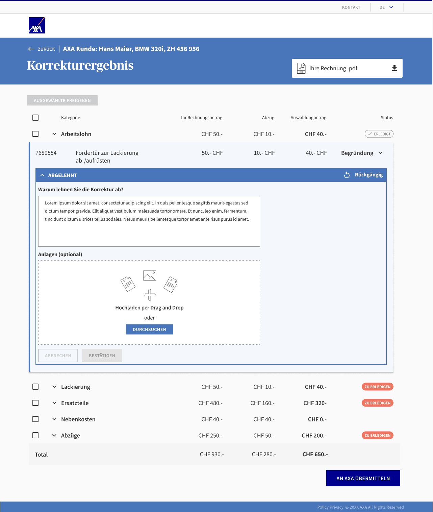Click the Auszahlungbetrag column header
This screenshot has height=512, width=433.
(x=308, y=118)
